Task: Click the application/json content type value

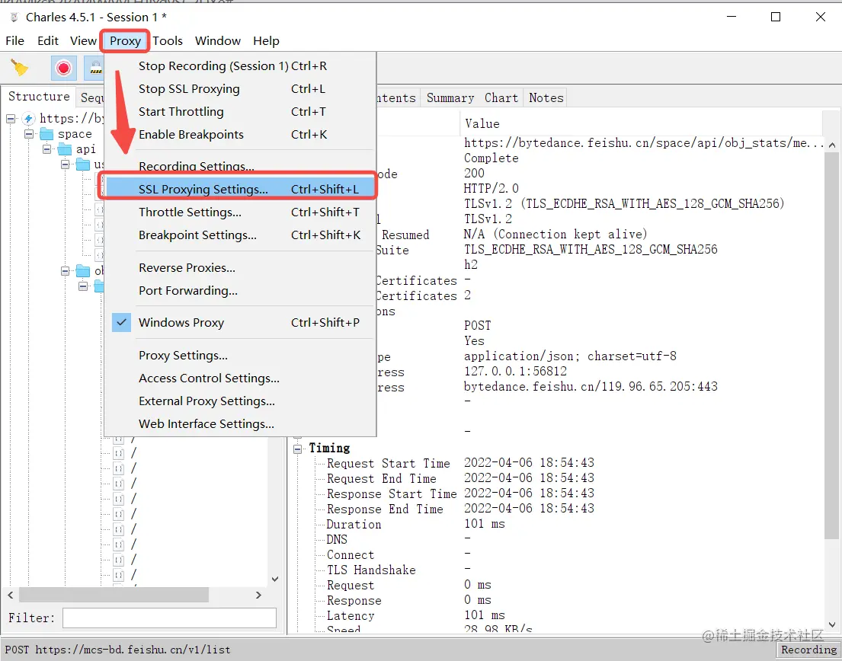Action: [x=570, y=356]
